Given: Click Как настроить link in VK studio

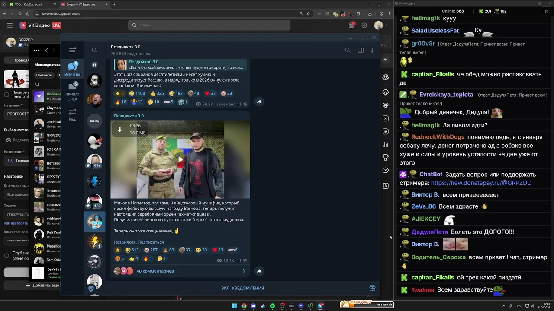Looking at the screenshot, I should pyautogui.click(x=16, y=223).
